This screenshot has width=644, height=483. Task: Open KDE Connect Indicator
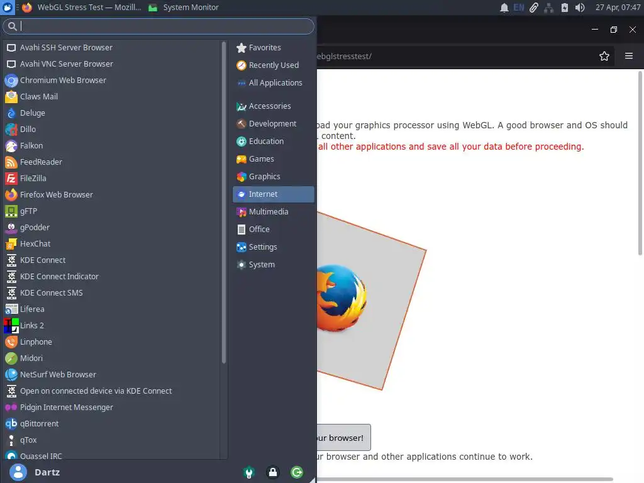111,277
